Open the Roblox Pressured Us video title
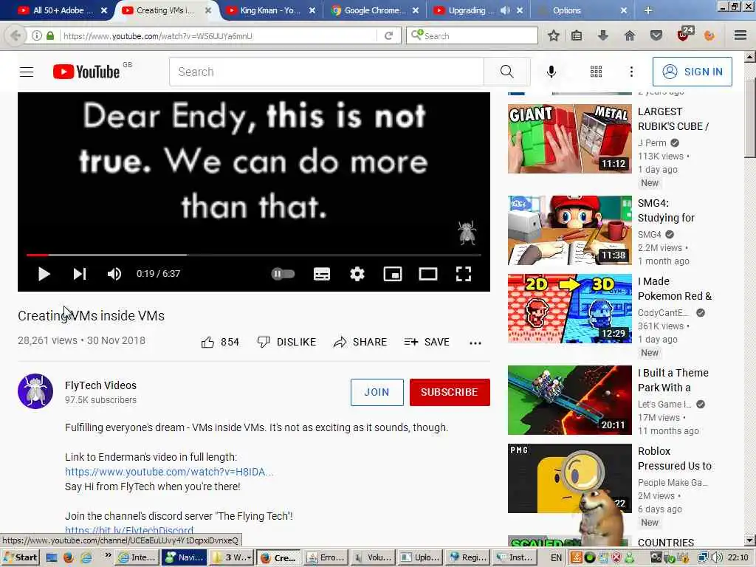 tap(675, 458)
